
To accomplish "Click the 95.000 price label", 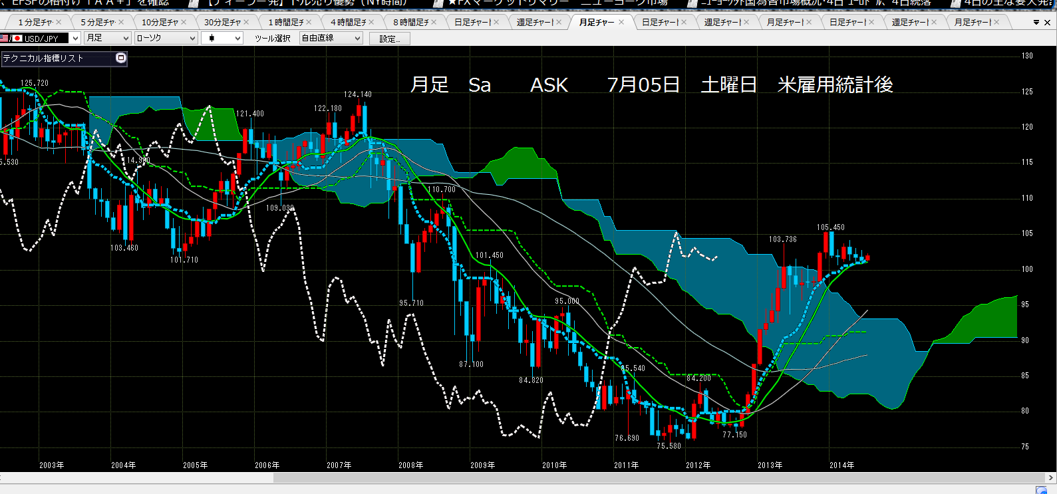I will pyautogui.click(x=567, y=301).
